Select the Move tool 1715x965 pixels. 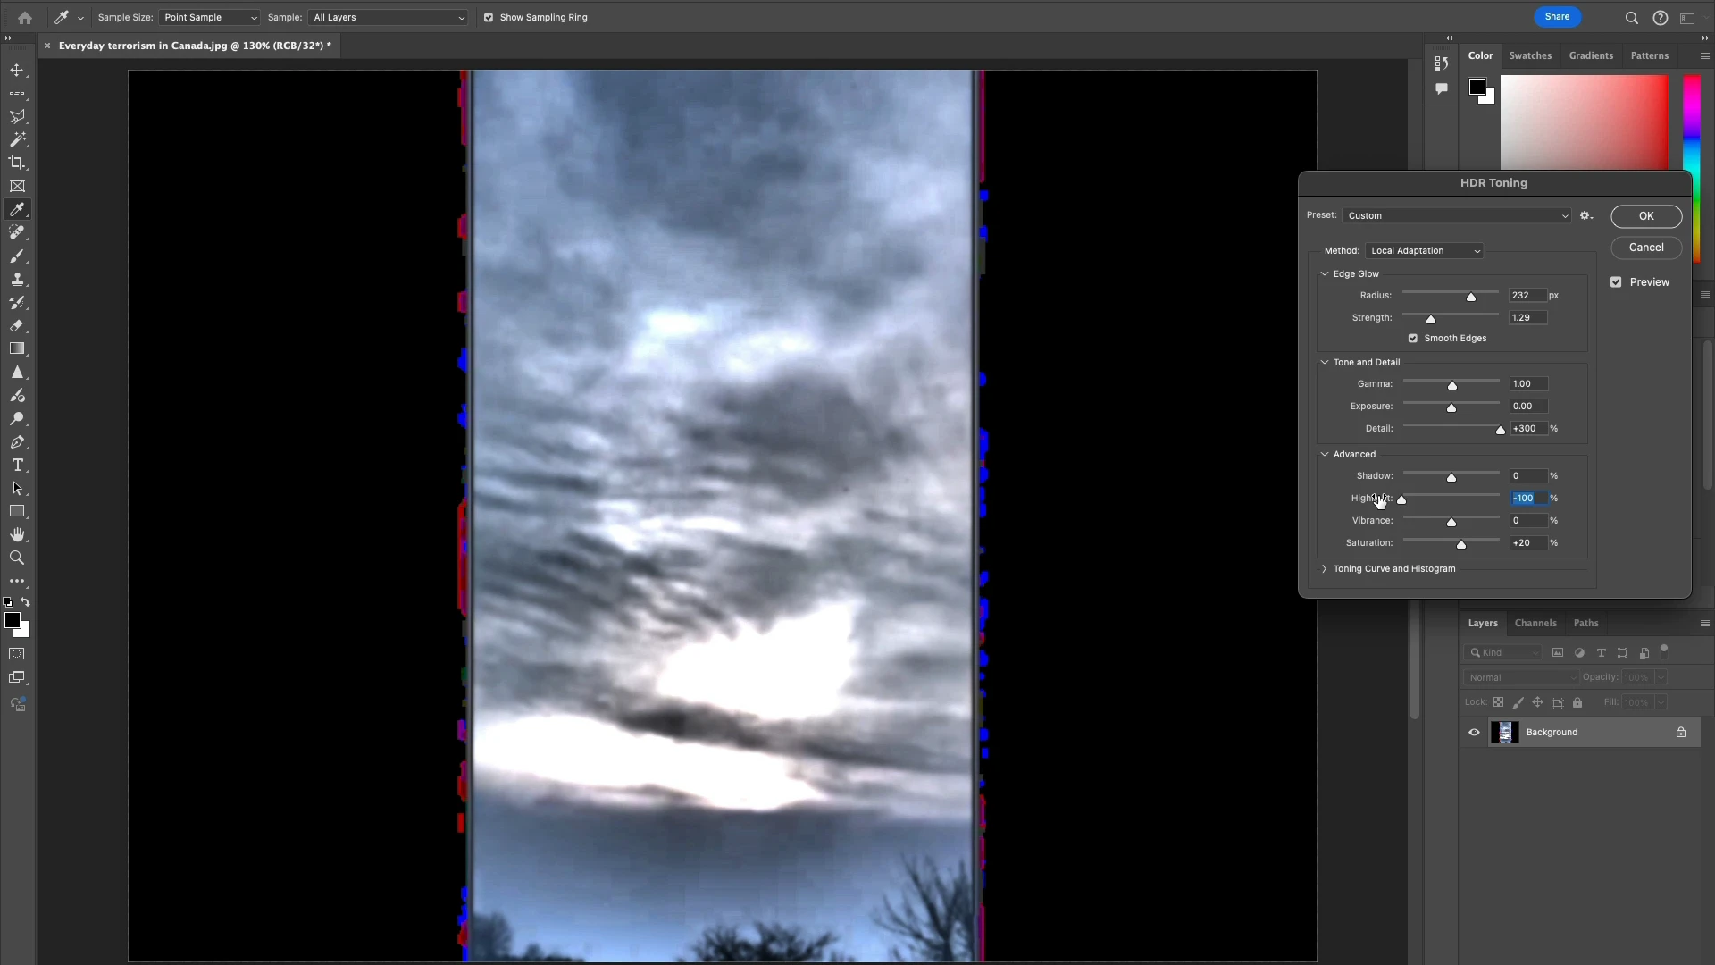[x=17, y=70]
